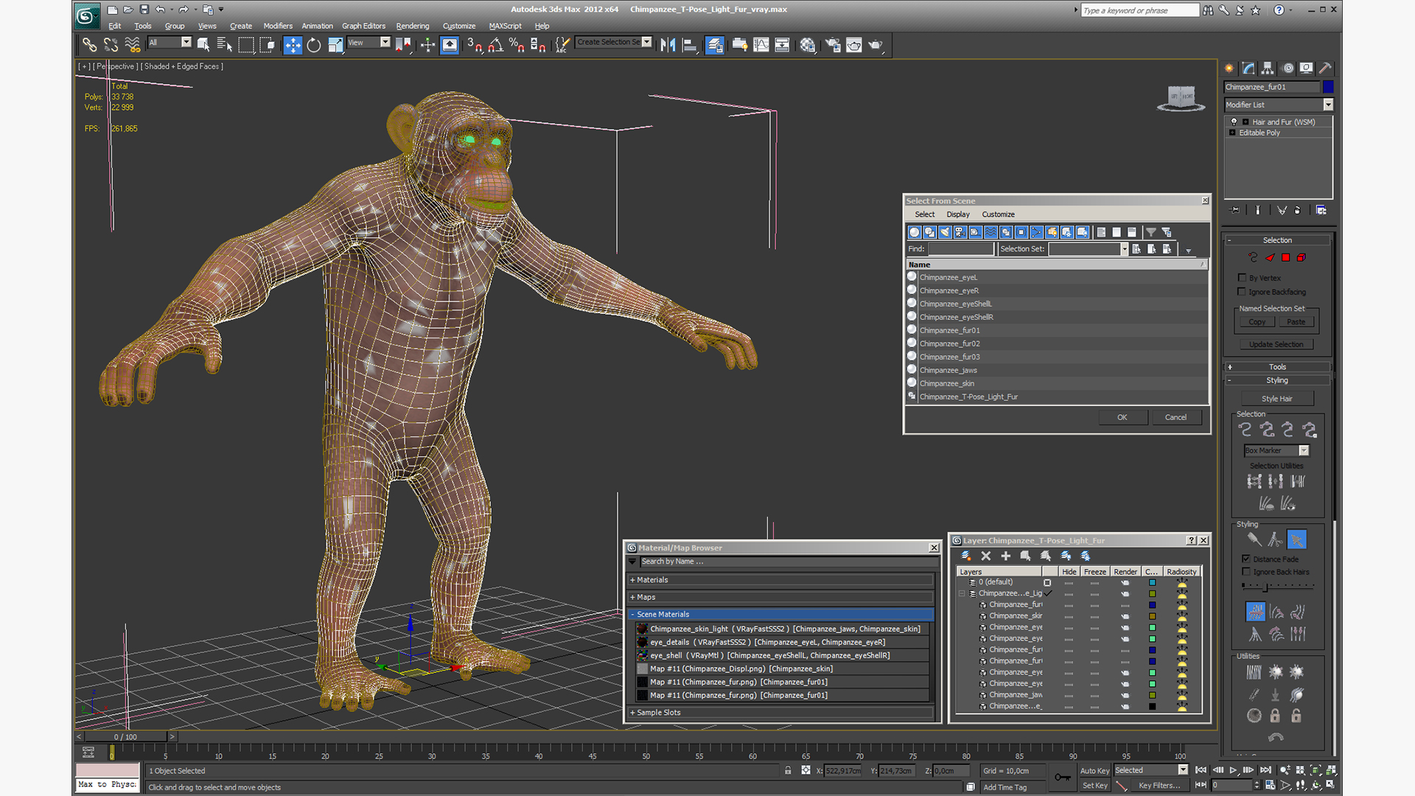Switch to the Utilities hammer panel
The image size is (1415, 796).
(1325, 69)
